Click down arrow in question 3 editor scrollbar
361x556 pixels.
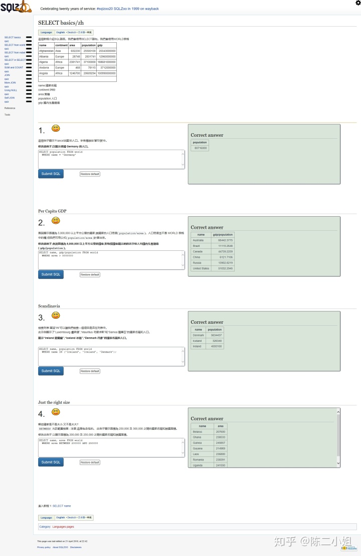183,362
